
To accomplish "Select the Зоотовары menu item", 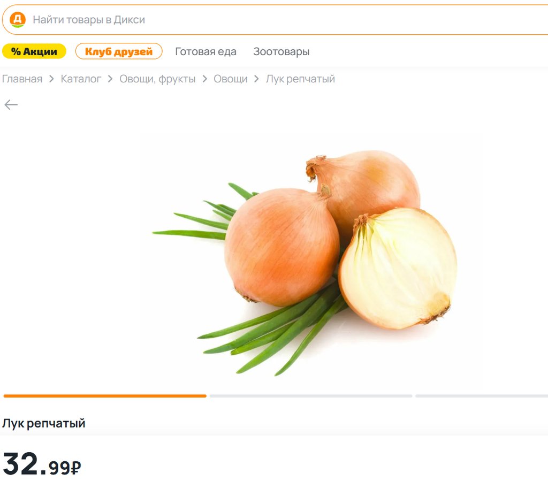I will 281,51.
